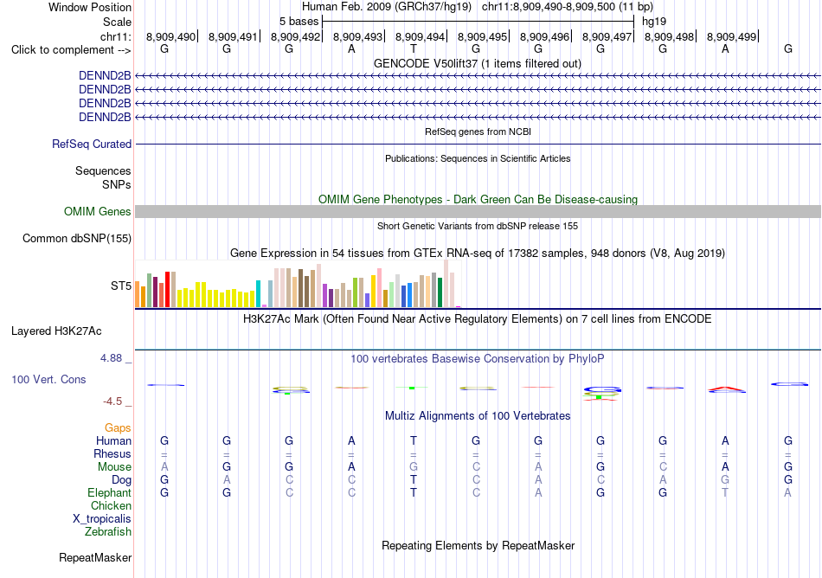
Task: Click the Rhesus alignment row label
Action: coord(112,453)
